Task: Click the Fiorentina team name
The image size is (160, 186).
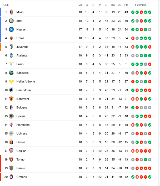Action: click(x=23, y=125)
